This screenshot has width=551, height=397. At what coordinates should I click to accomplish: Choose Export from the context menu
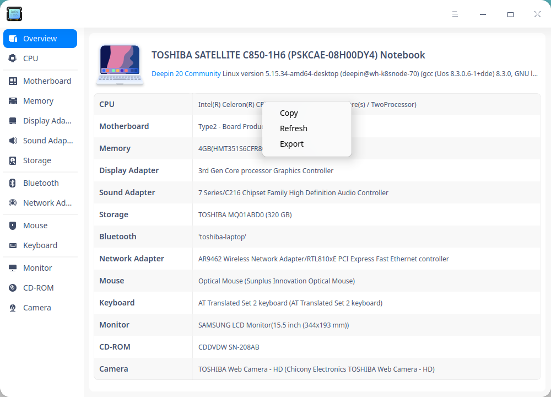[291, 144]
